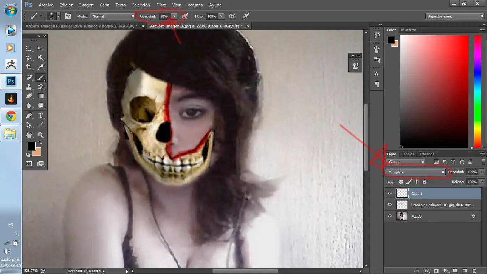Open the Character panel icon
The width and height of the screenshot is (487, 274).
376,74
